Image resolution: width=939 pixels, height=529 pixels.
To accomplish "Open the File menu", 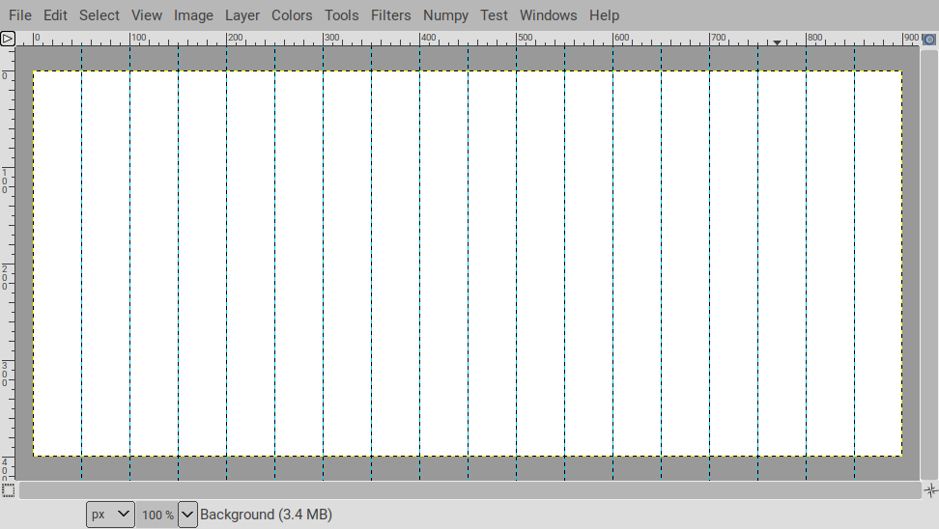I will [19, 14].
